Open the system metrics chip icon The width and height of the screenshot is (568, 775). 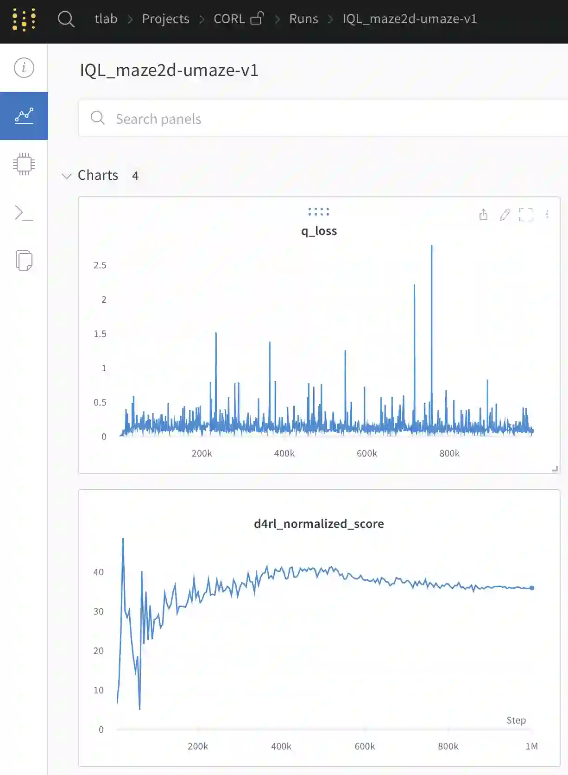coord(24,164)
